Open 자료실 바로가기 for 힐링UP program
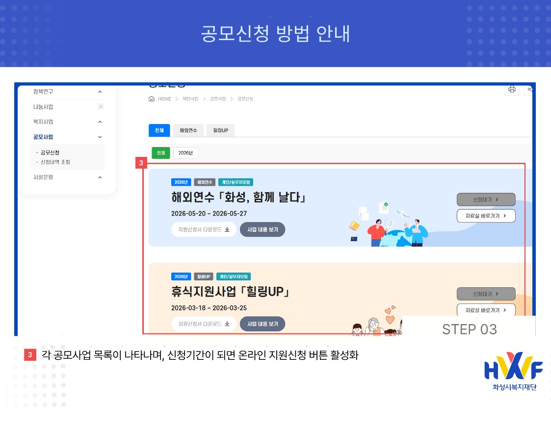 tap(486, 310)
